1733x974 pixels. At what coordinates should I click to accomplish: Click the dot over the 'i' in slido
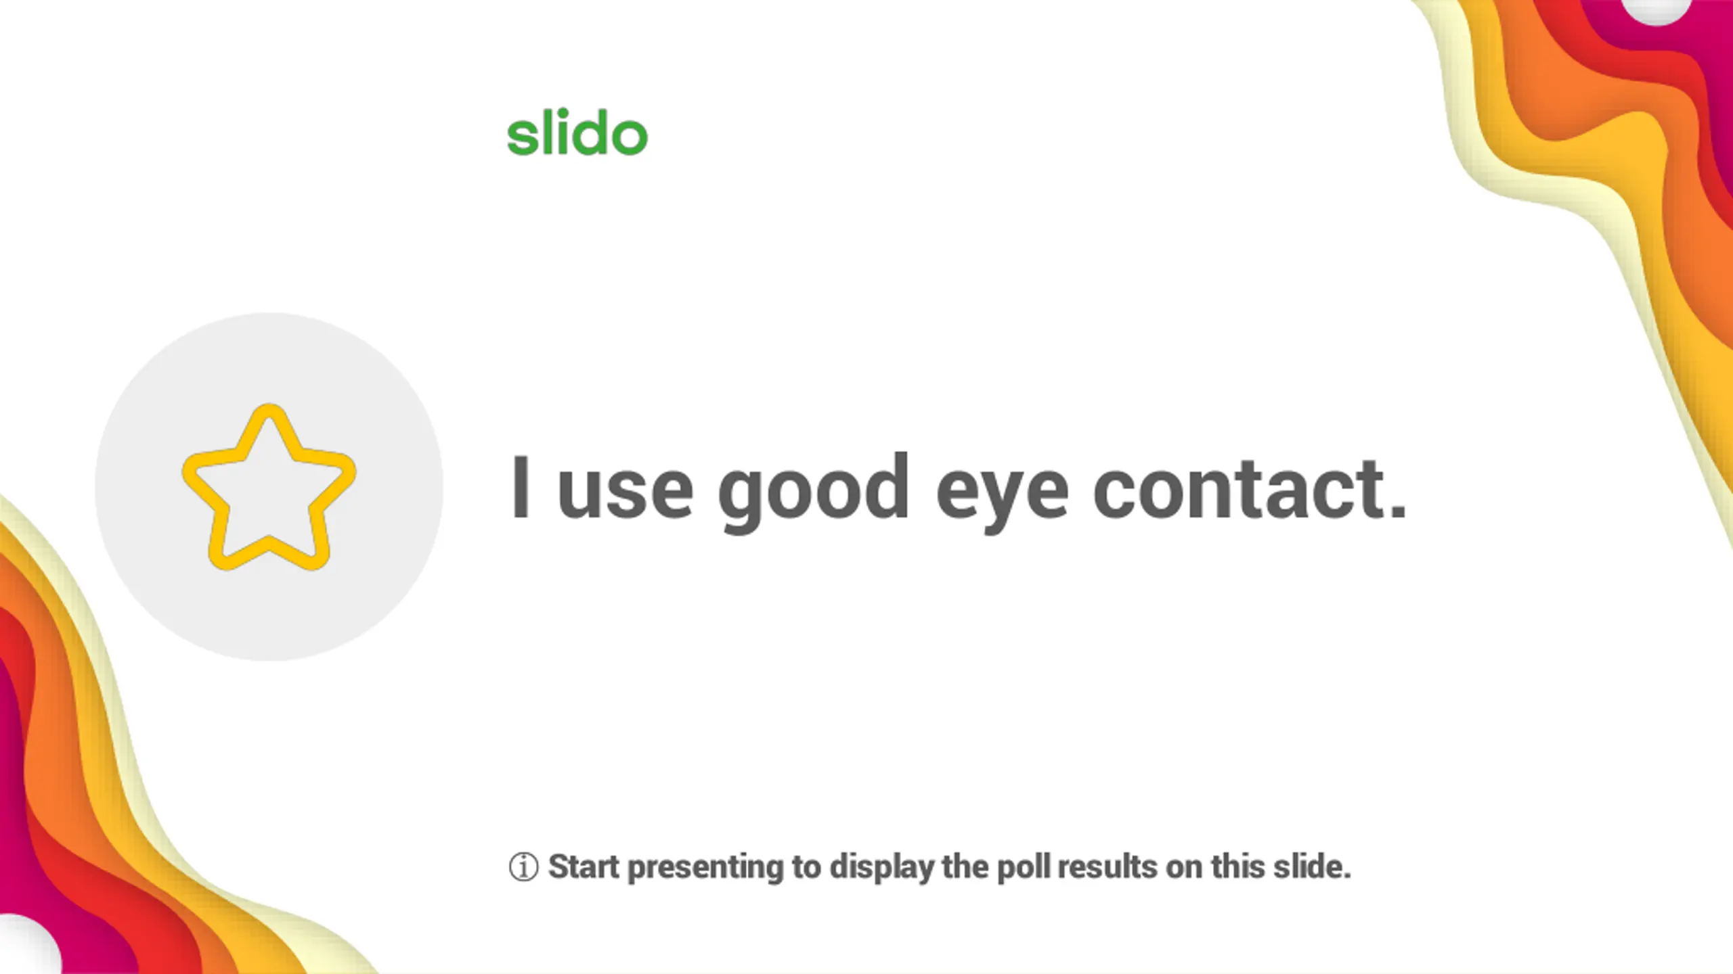click(563, 113)
